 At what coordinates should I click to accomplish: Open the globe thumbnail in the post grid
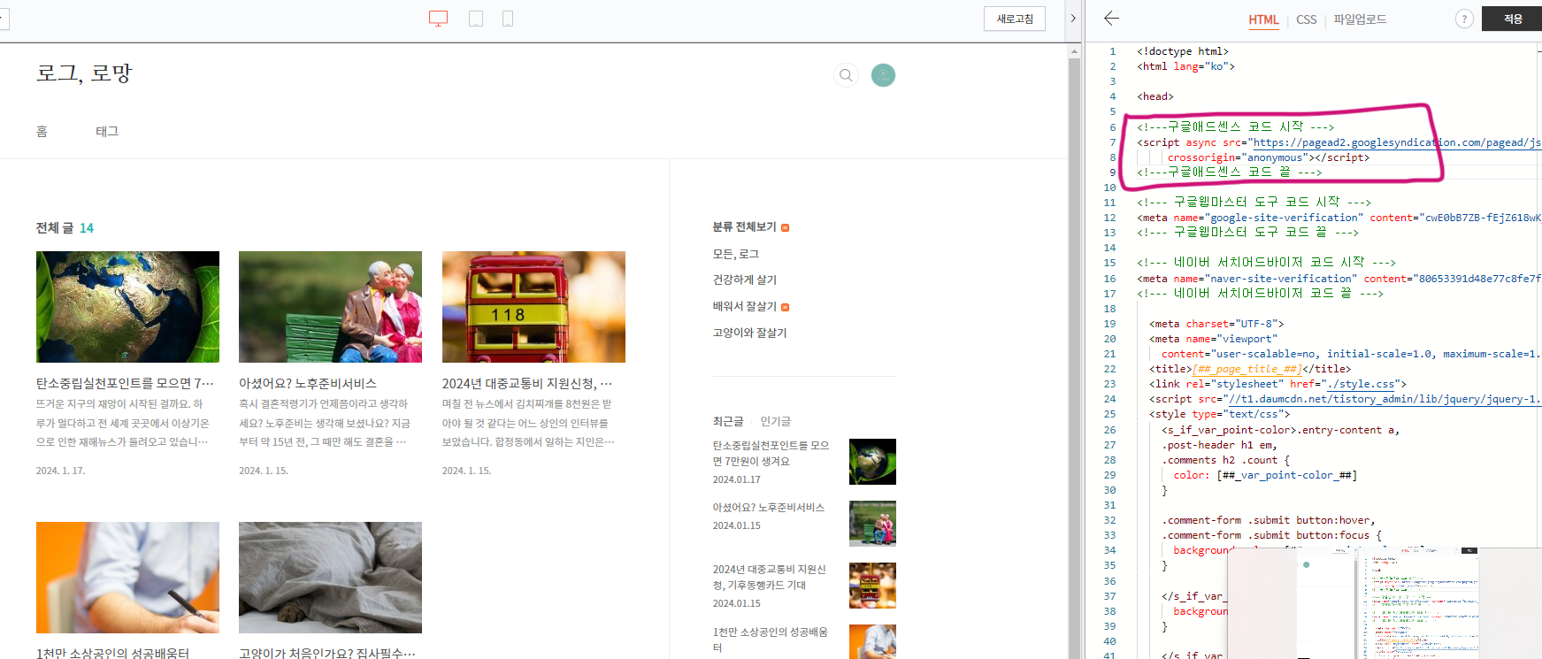[x=127, y=307]
